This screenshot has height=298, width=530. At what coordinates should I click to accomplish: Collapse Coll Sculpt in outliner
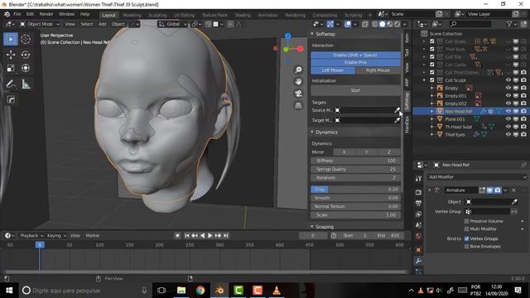point(424,80)
